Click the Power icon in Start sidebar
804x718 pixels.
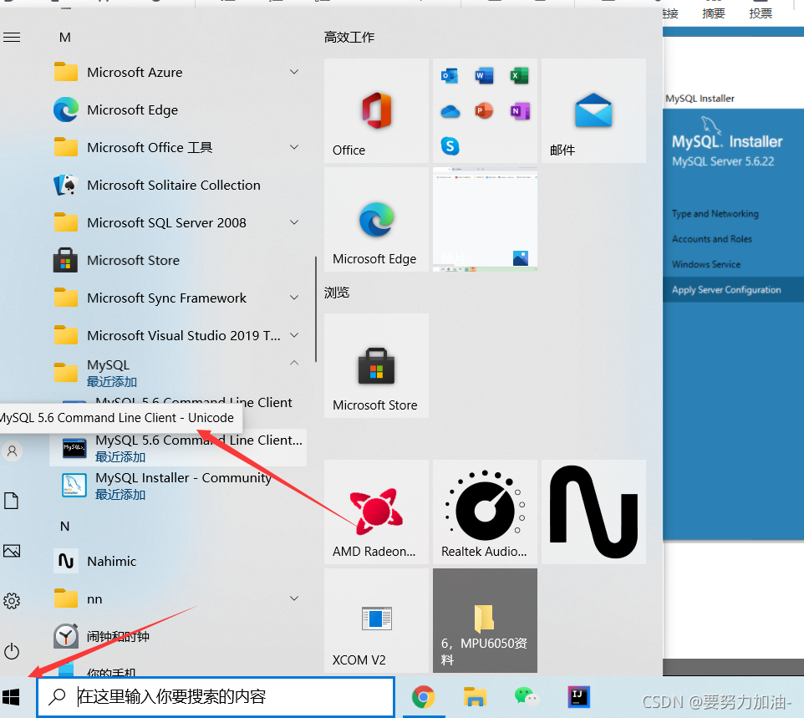(x=12, y=652)
